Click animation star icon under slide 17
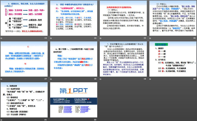This screenshot has height=121, width=197. (1, 79)
